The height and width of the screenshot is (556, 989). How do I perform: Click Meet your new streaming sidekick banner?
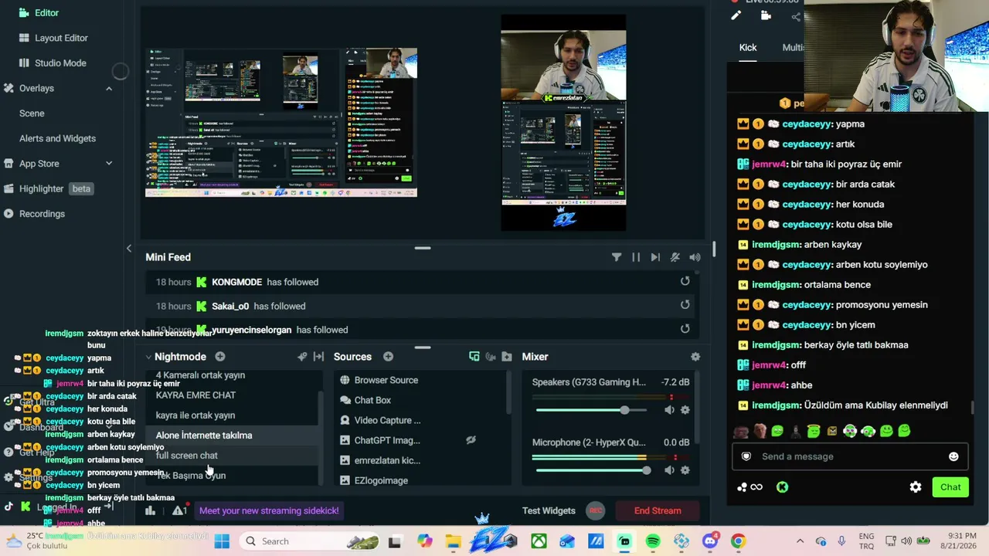(x=269, y=510)
